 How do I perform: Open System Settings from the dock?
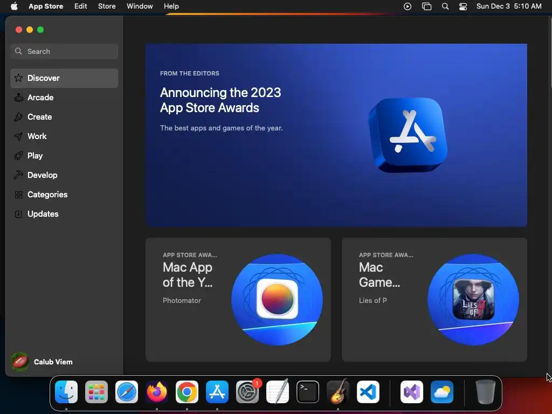[247, 391]
